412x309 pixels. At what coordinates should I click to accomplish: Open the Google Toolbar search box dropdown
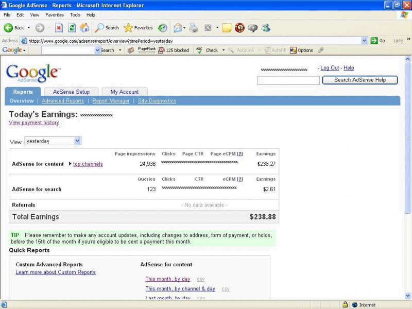coord(97,50)
